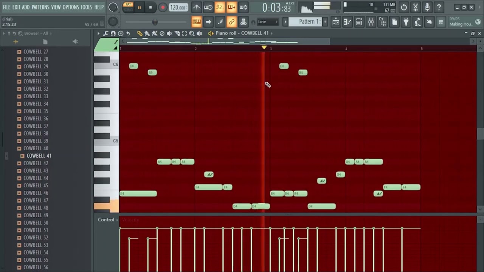Viewport: 484px width, 272px height.
Task: Open touch controller hand icon
Action: coord(429,22)
